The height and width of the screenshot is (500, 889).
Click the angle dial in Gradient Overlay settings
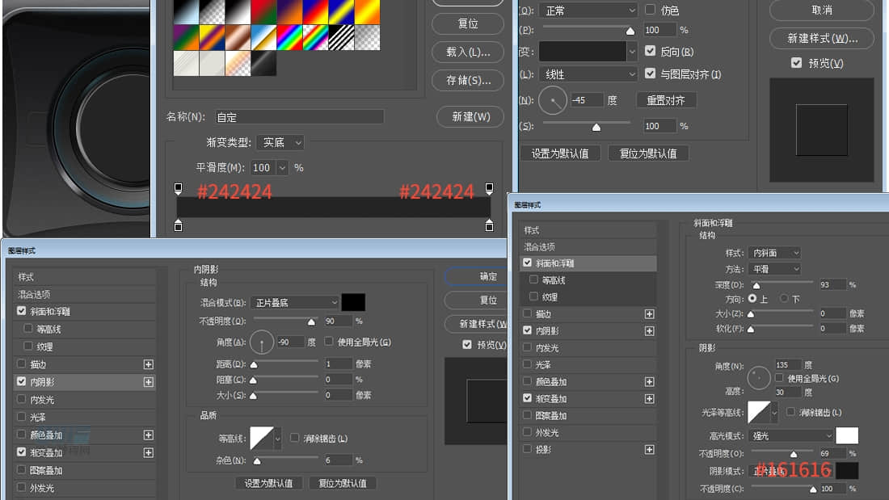(553, 100)
